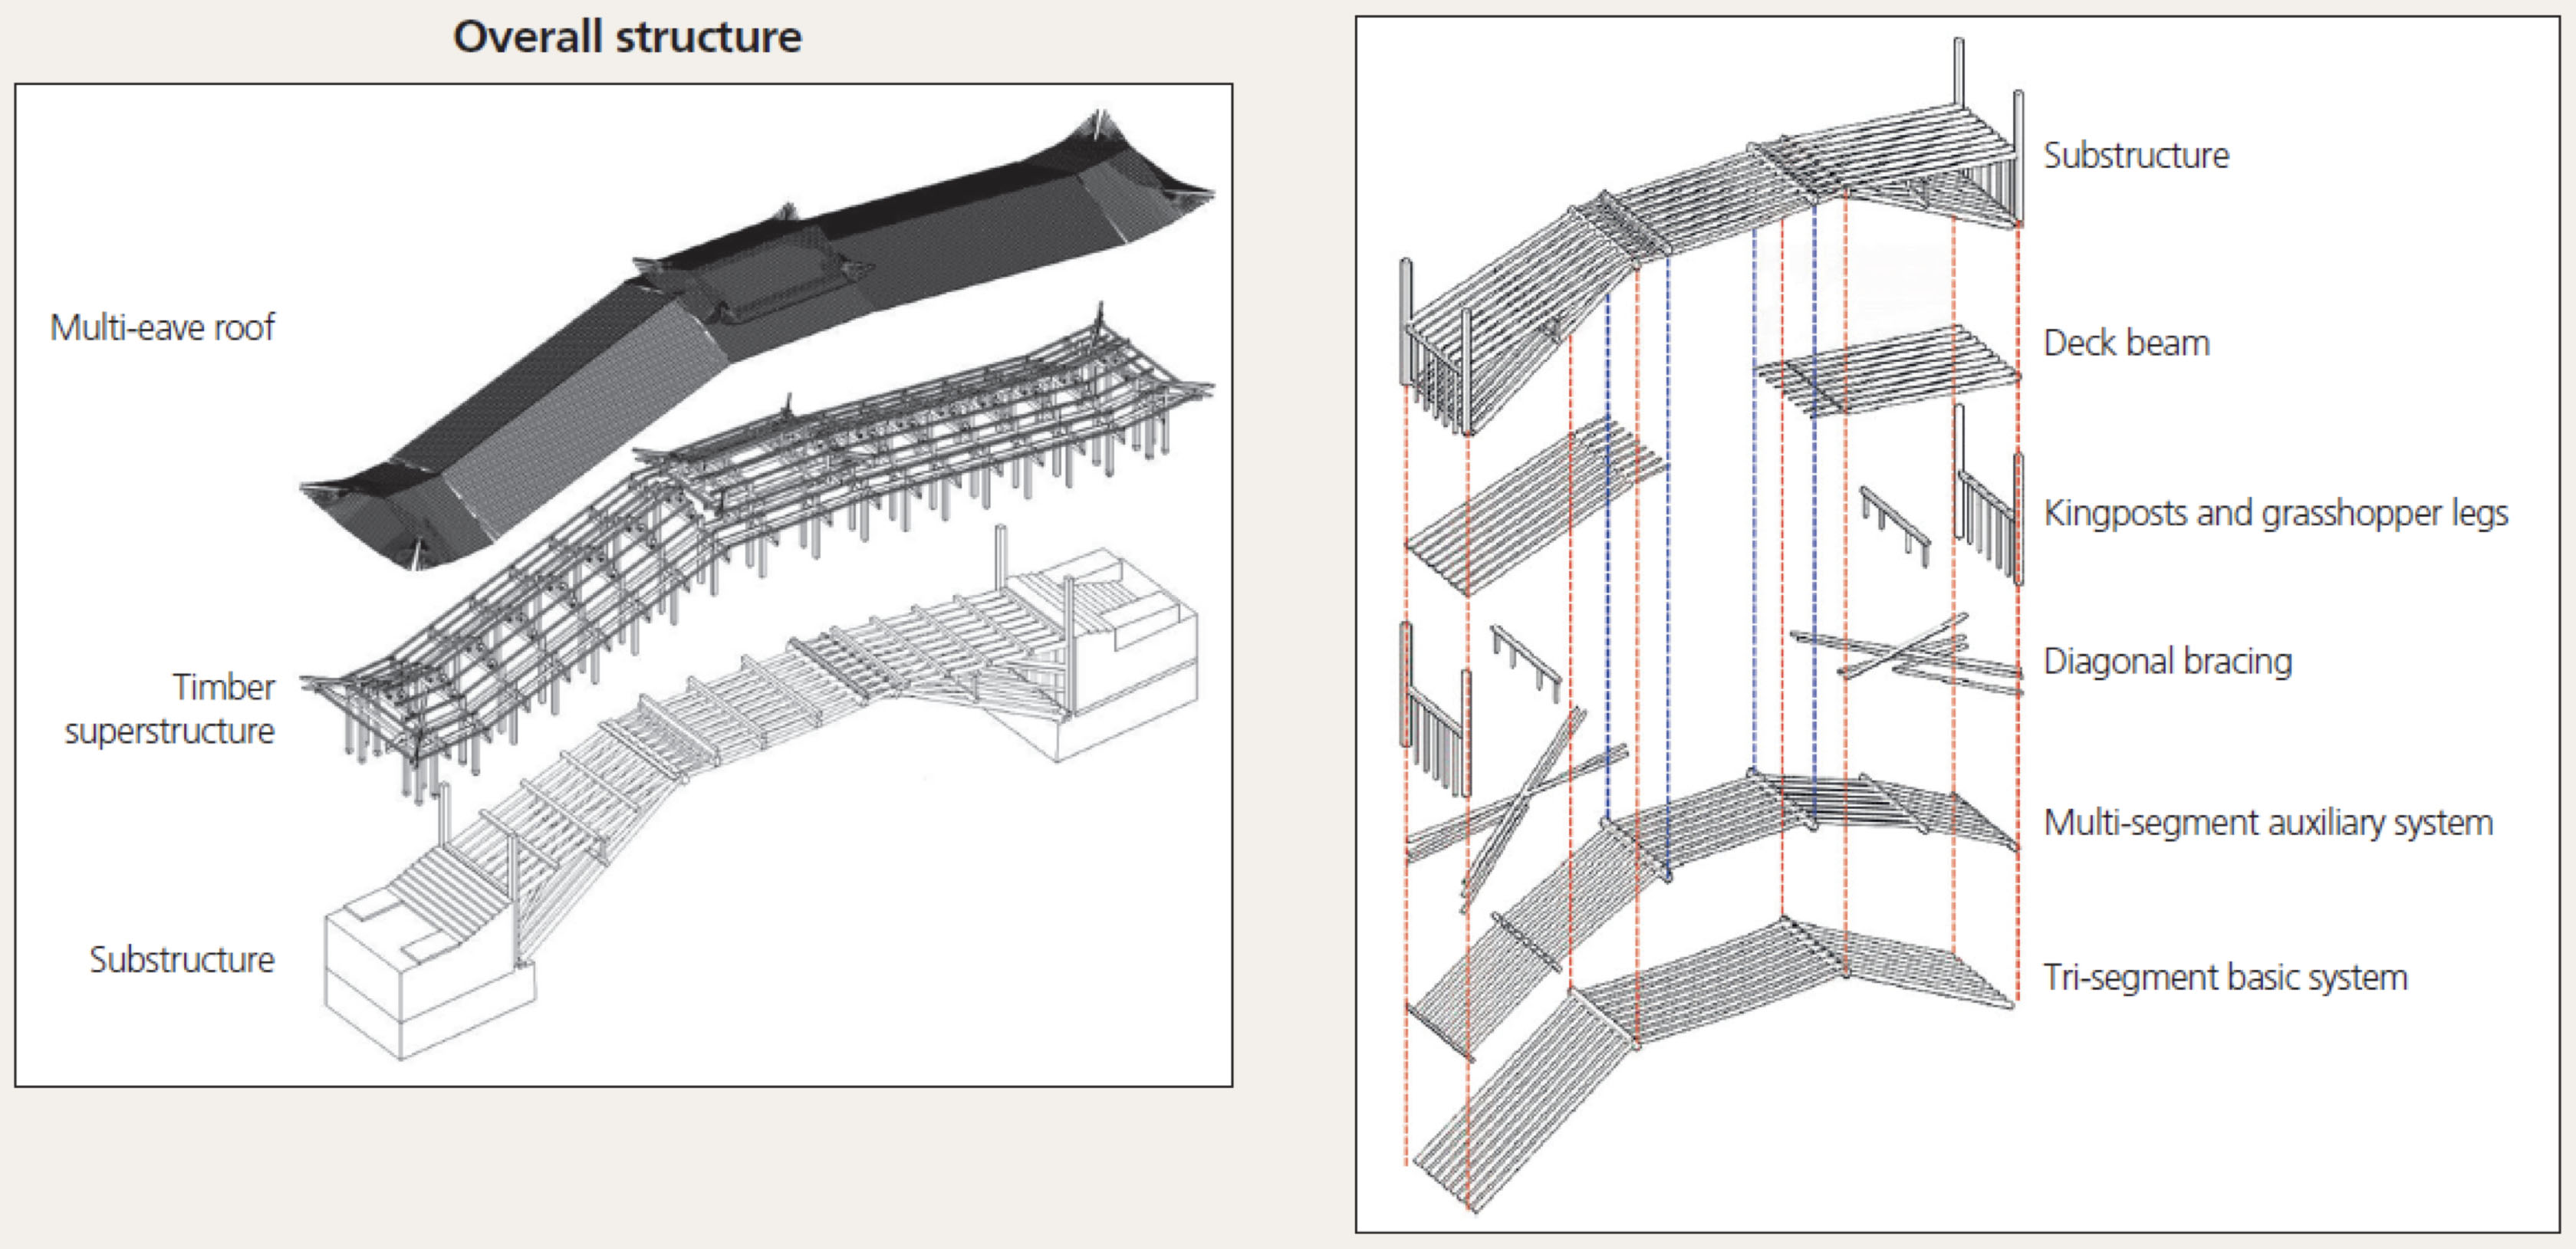Select the Substructure label on the right
This screenshot has height=1249, width=2576.
(x=2137, y=155)
